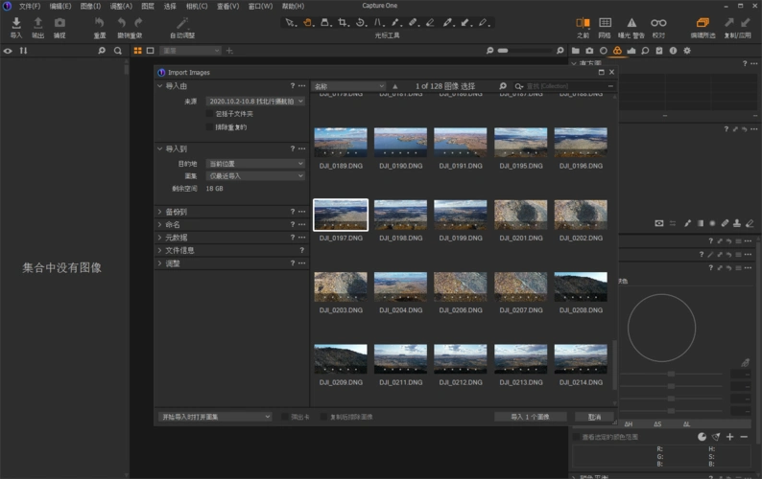The height and width of the screenshot is (479, 762).
Task: Open the 文件(F) menu
Action: point(30,6)
